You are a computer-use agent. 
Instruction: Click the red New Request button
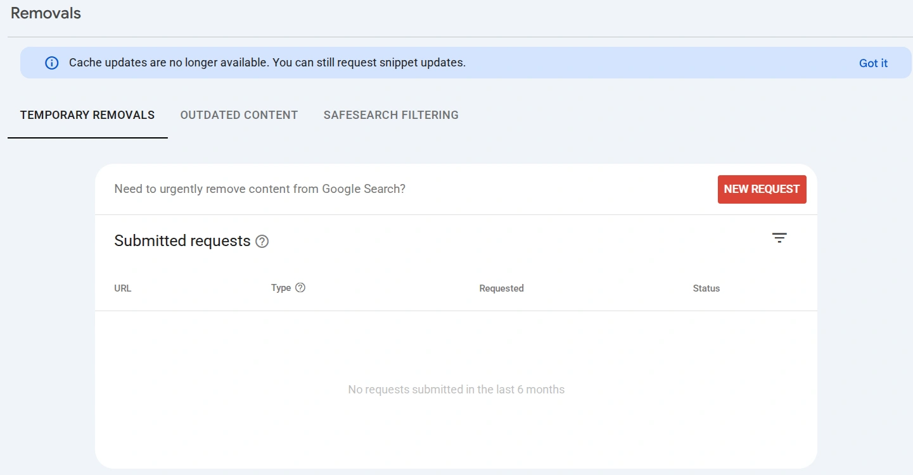coord(762,189)
